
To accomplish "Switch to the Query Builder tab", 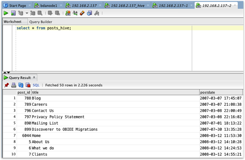I will (41, 22).
